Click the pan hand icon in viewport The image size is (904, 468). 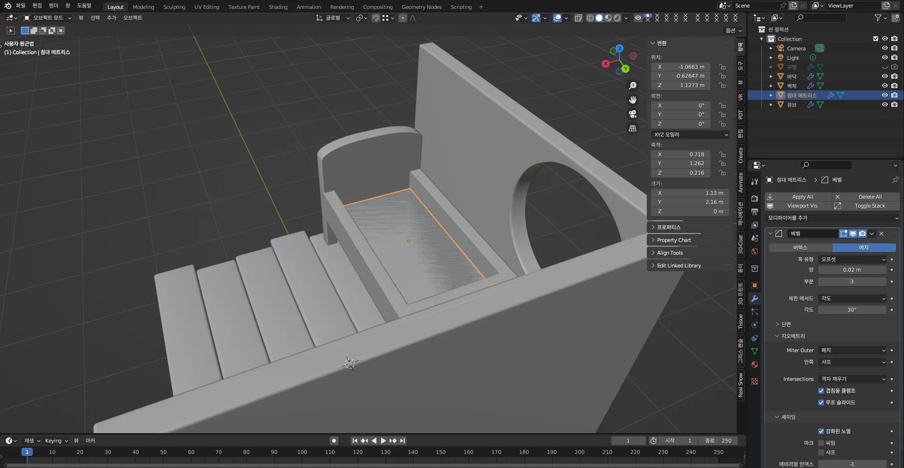633,100
